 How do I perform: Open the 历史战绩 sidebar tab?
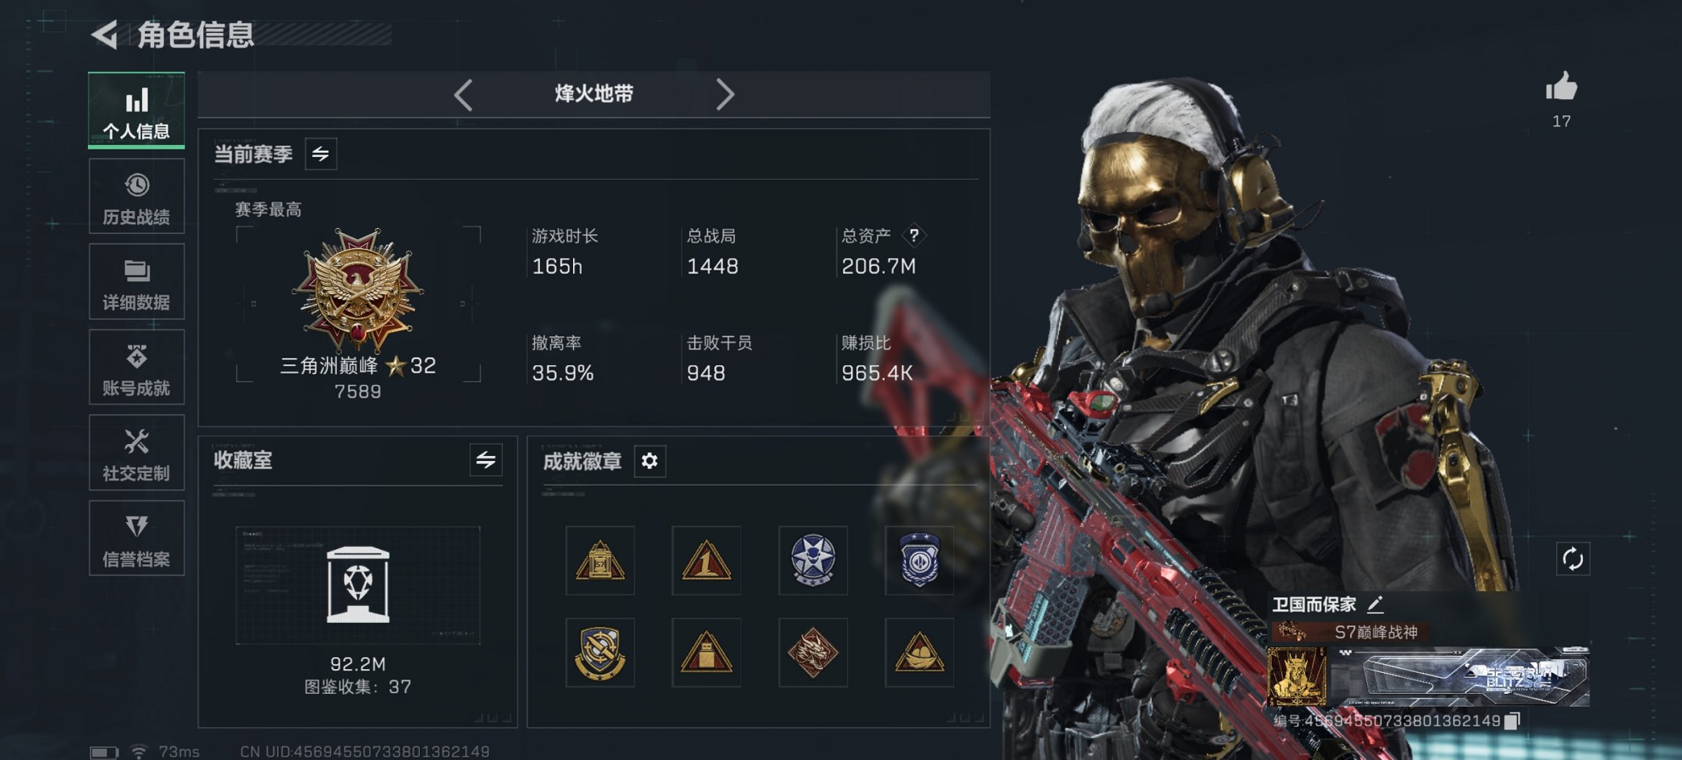(x=136, y=196)
